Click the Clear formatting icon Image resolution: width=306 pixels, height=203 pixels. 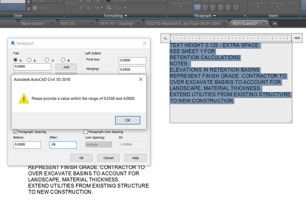point(109,8)
